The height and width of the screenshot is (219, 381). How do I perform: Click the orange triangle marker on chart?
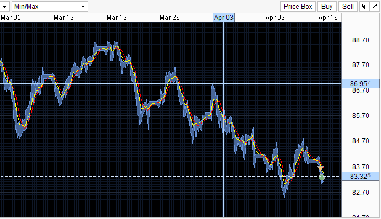click(x=321, y=168)
